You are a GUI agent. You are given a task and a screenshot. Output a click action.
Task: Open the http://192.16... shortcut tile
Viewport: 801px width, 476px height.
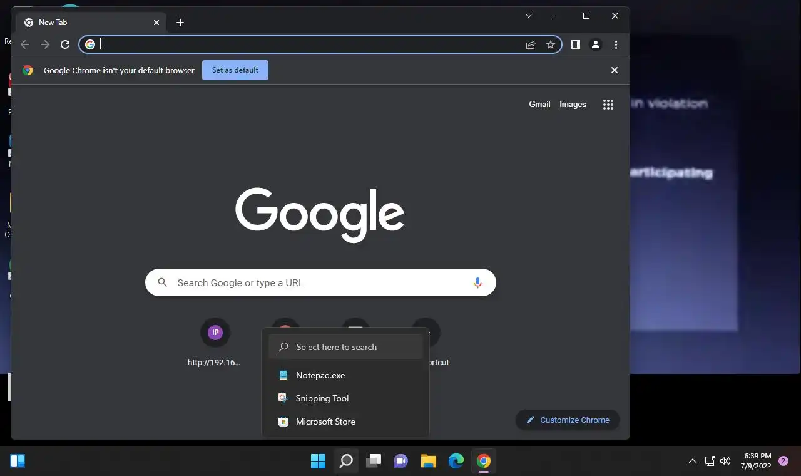point(215,343)
